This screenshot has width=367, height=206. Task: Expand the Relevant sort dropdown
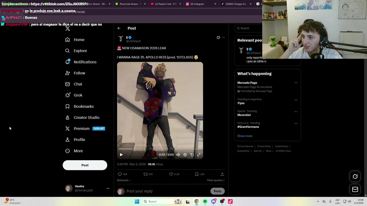click(124, 180)
